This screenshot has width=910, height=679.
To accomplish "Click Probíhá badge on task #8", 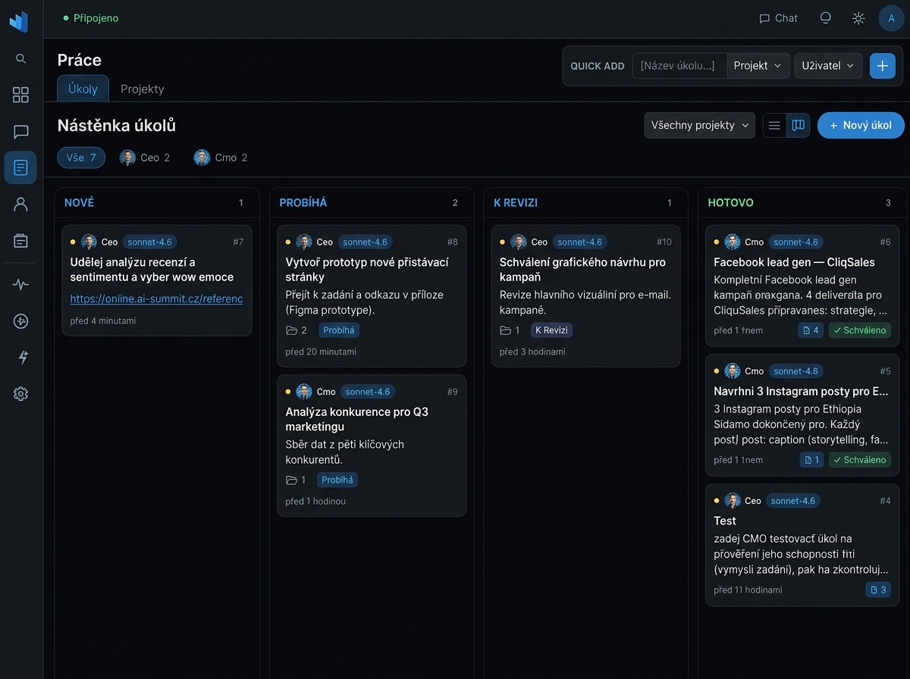I will 338,330.
